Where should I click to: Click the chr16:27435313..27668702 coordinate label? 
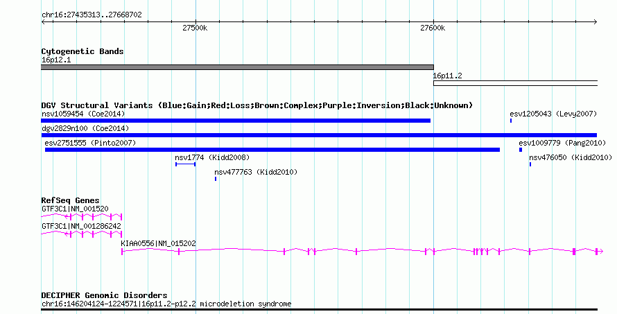[x=92, y=15]
